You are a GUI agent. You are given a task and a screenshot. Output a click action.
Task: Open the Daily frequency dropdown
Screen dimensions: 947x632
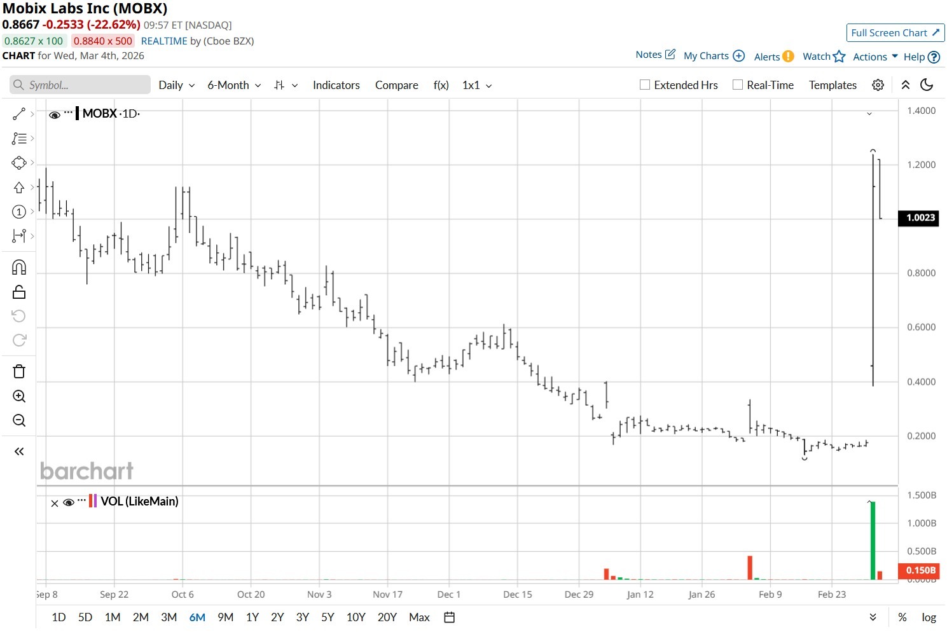pos(177,85)
